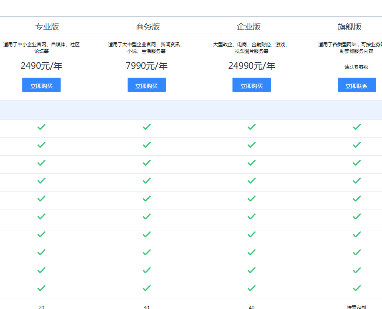Toggle the fourth checkmark under 企业版
The image size is (382, 309).
tap(252, 180)
